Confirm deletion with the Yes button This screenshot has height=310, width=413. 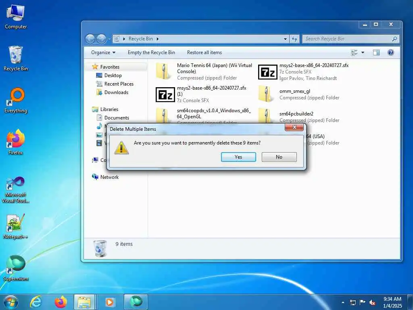coord(238,157)
